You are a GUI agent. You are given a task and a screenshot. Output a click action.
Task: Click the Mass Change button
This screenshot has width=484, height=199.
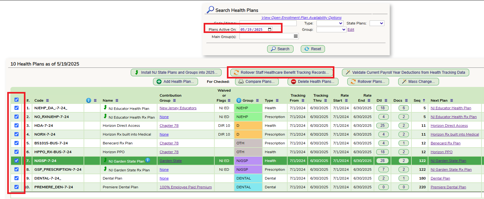[x=419, y=82]
